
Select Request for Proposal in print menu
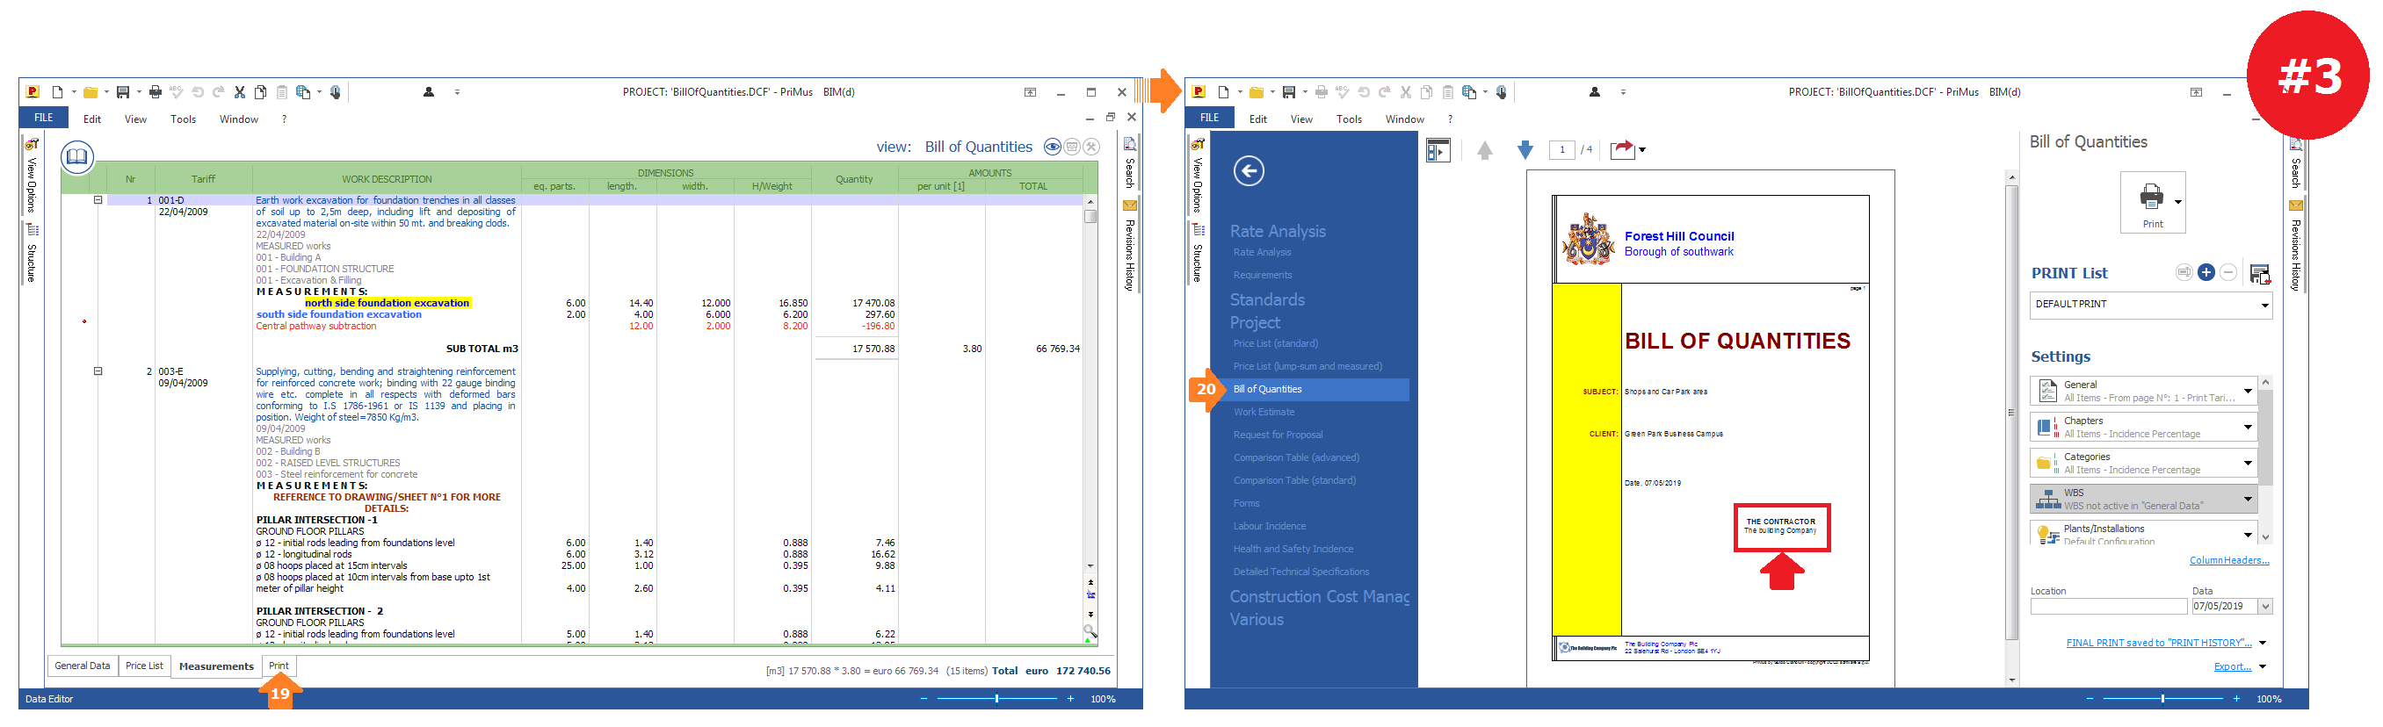(1278, 435)
